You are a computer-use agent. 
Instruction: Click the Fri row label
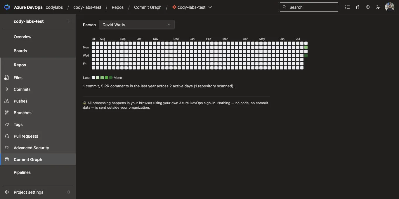[x=85, y=64]
